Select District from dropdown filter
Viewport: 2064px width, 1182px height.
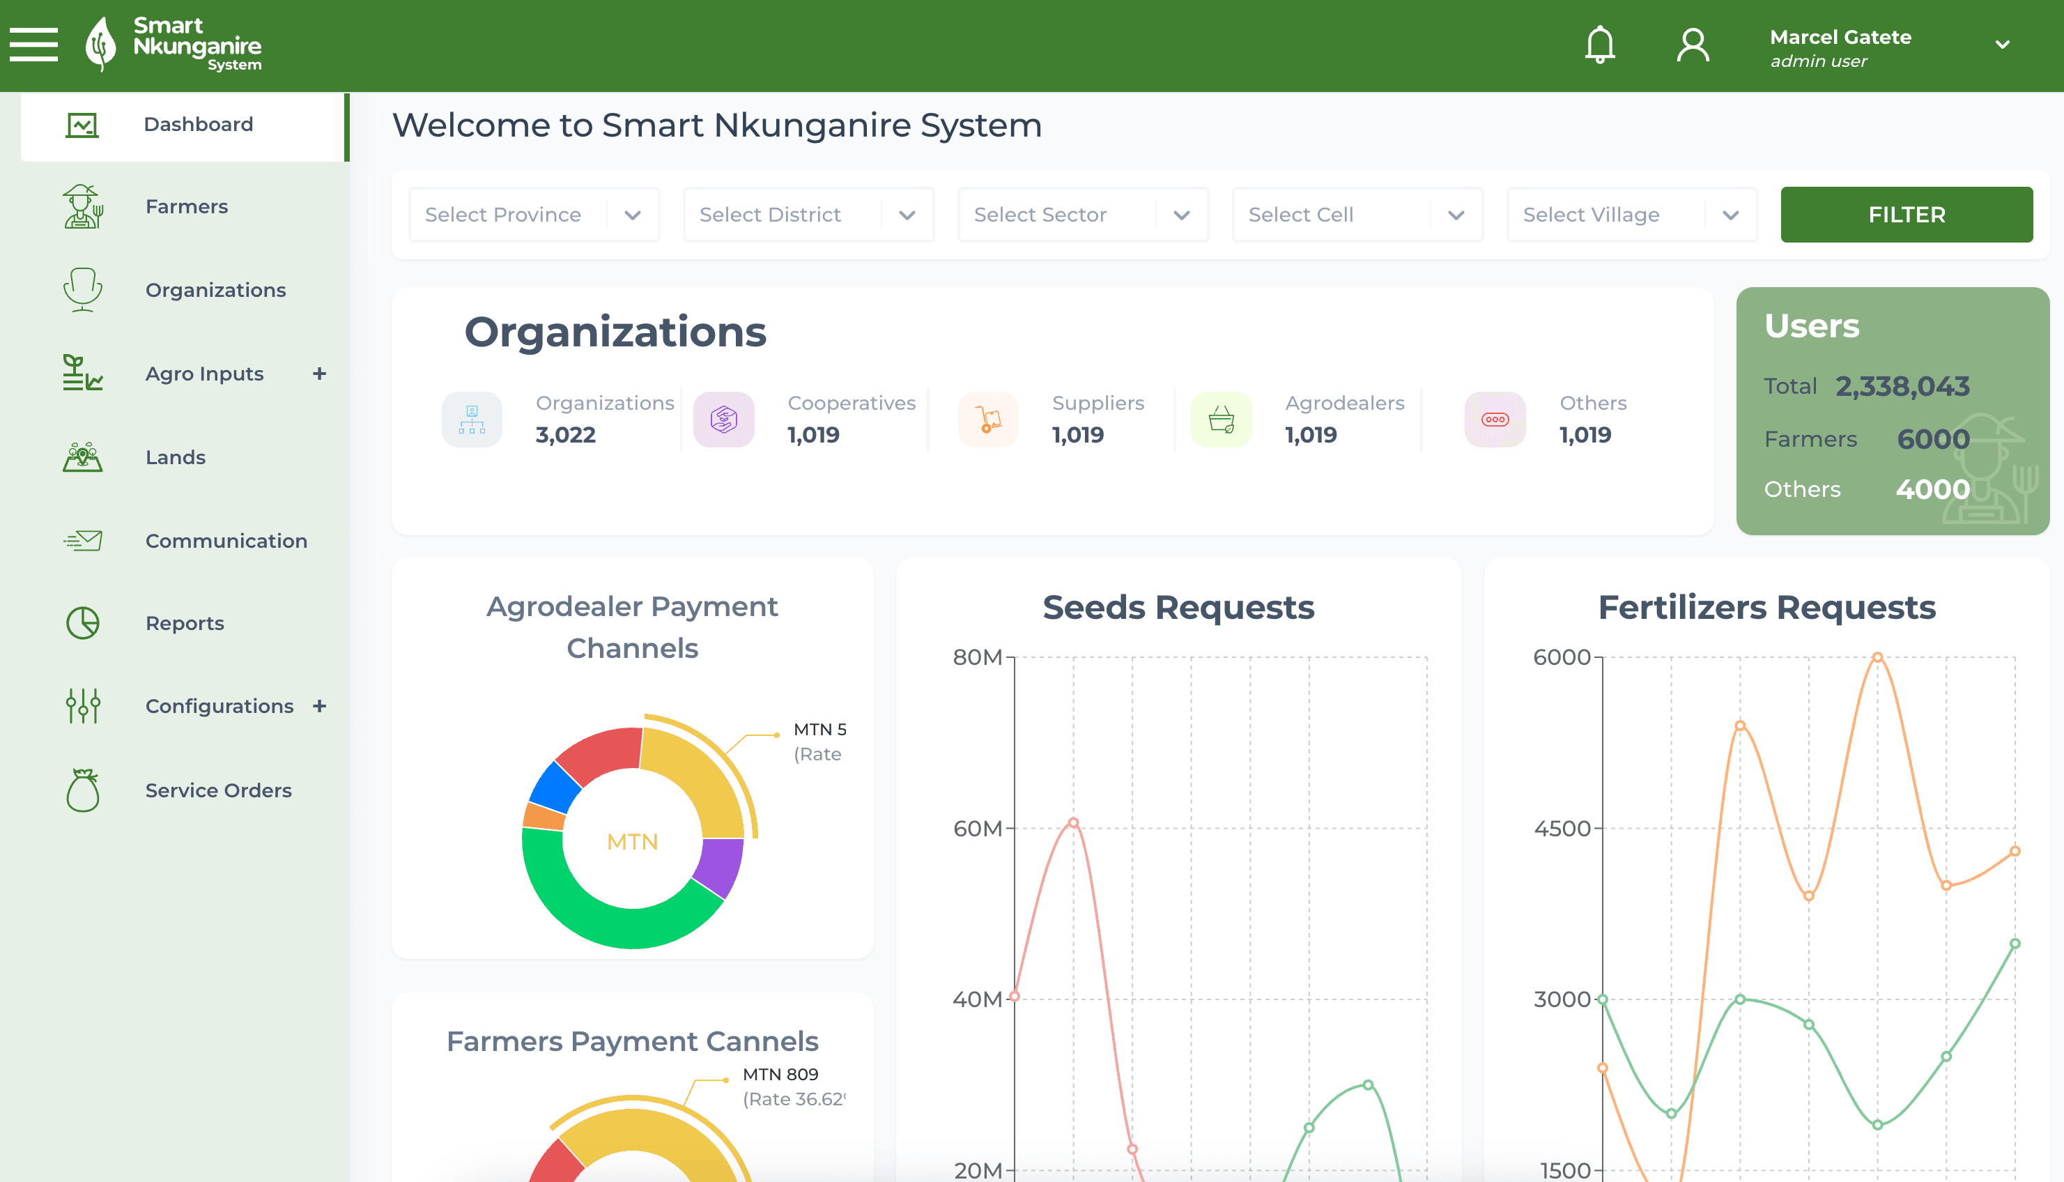point(803,214)
